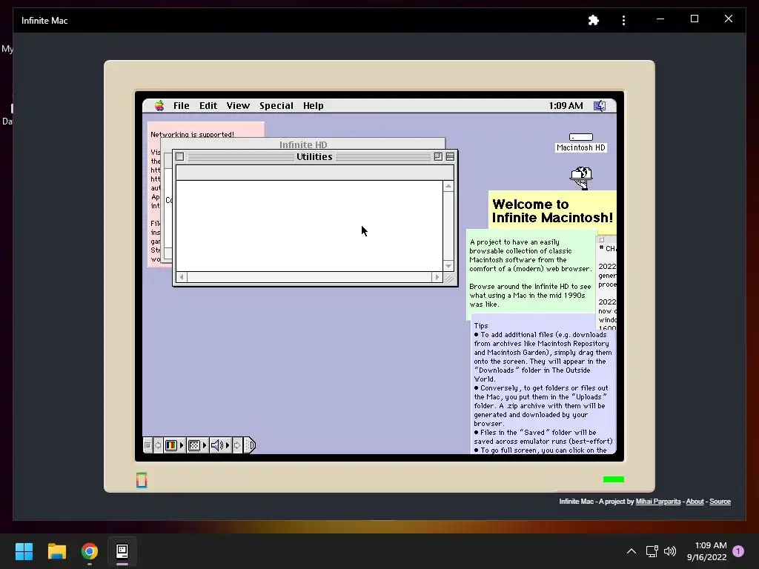Open the Special menu
The width and height of the screenshot is (759, 569).
276,105
